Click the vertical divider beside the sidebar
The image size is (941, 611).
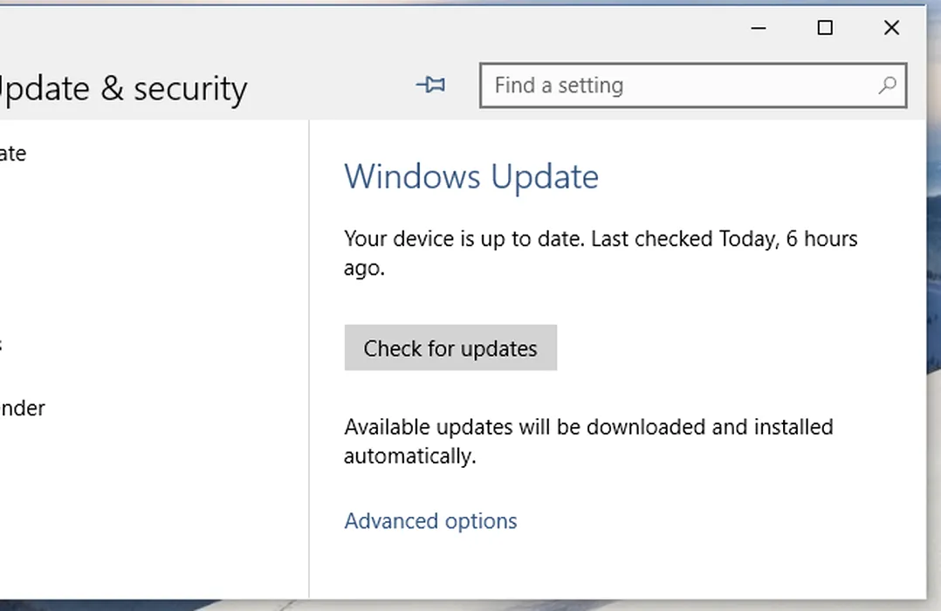point(309,349)
